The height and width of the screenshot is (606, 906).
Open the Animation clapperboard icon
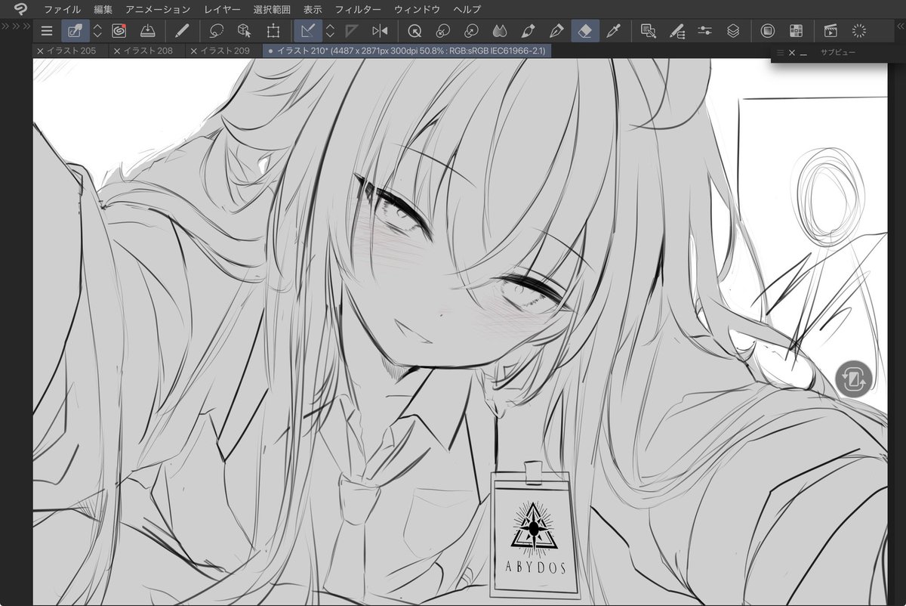click(830, 31)
